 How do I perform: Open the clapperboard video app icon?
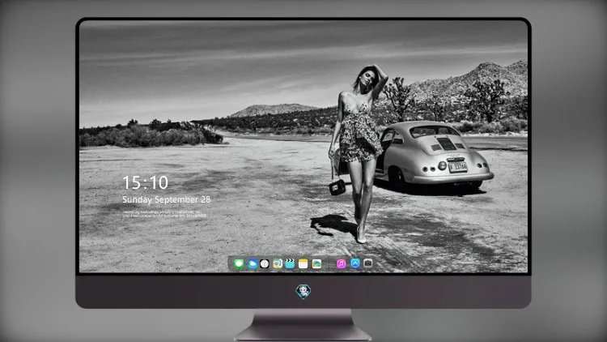290,264
